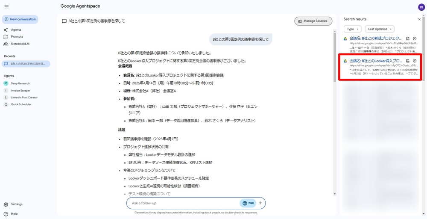The image size is (427, 219).
Task: Open the Last Updated filter dropdown
Action: [x=380, y=29]
